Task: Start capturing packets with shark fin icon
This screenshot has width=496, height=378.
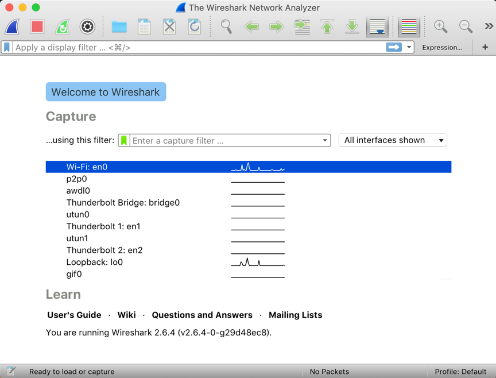Action: tap(12, 26)
